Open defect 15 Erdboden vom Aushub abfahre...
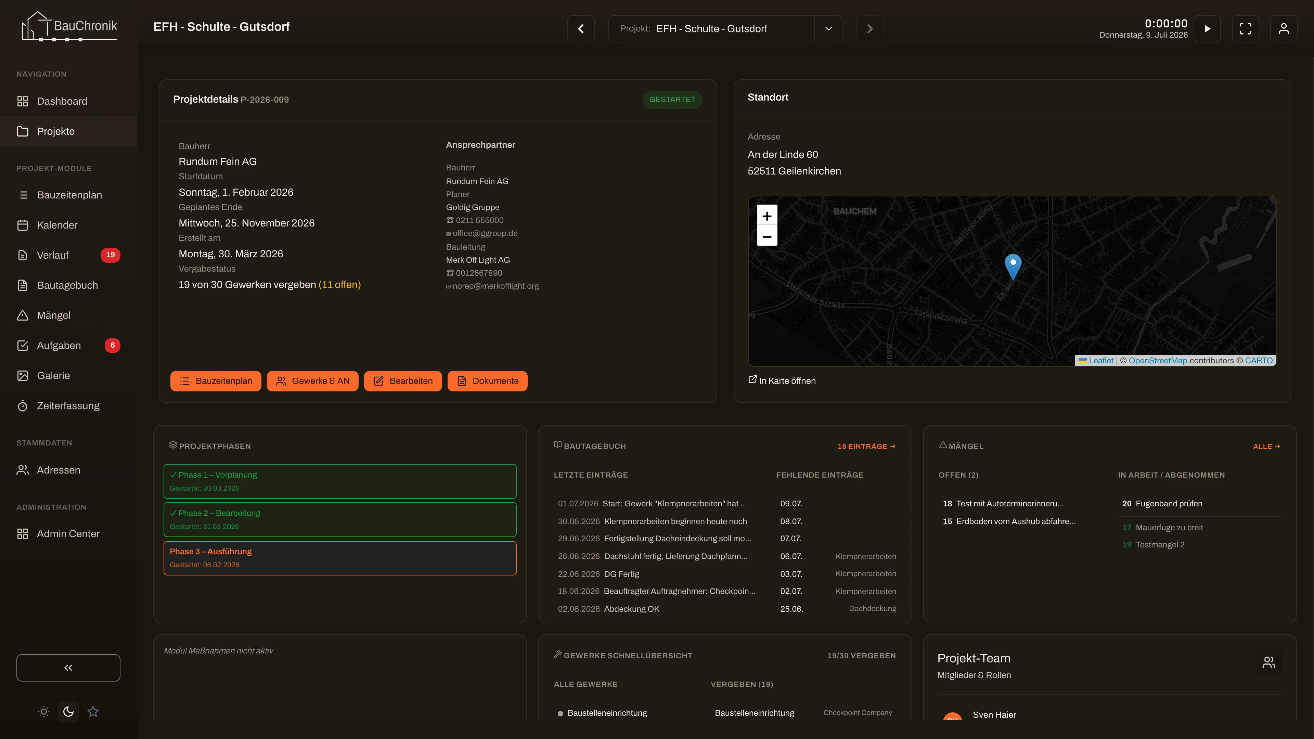Image resolution: width=1314 pixels, height=739 pixels. point(1009,521)
